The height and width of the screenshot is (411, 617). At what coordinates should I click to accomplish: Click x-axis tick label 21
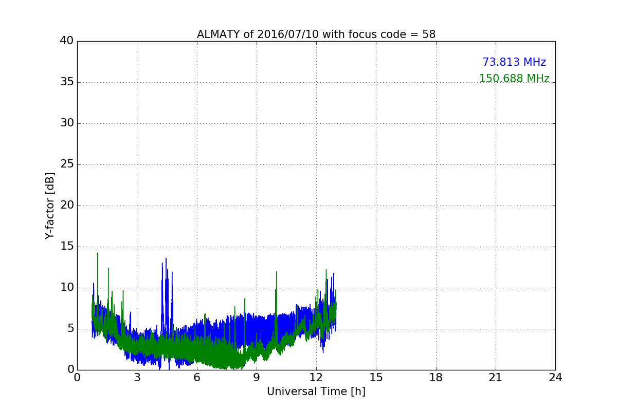(496, 377)
